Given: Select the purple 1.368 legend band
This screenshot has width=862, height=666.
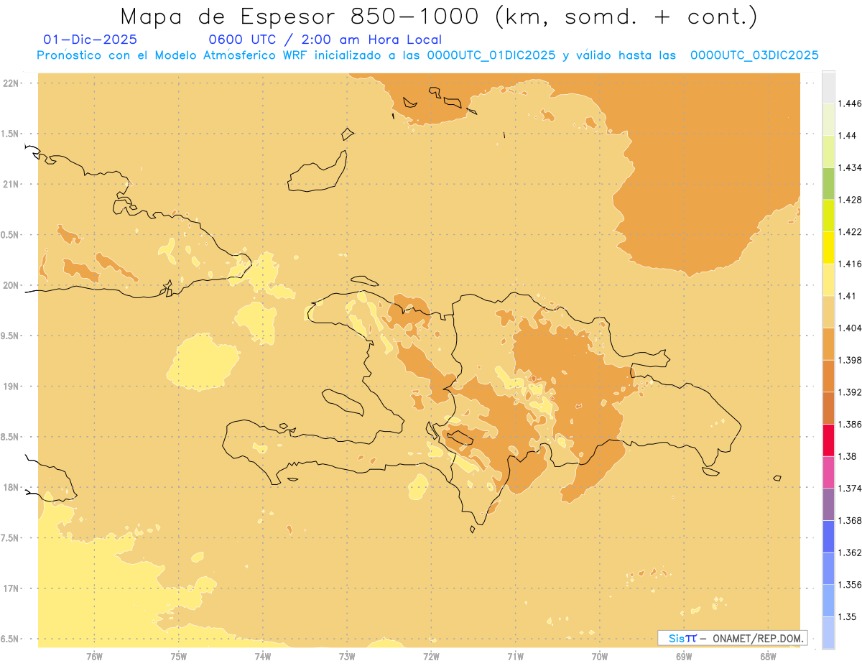Looking at the screenshot, I should click(828, 504).
